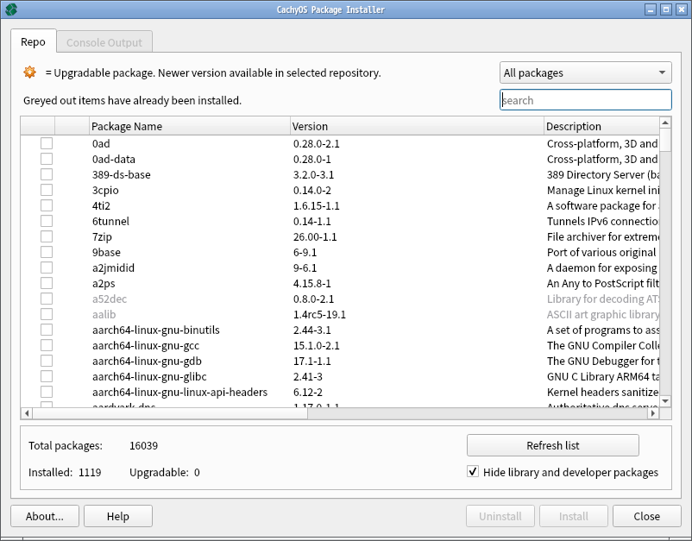
Task: Uncheck Hide library and developer packages
Action: (x=473, y=472)
